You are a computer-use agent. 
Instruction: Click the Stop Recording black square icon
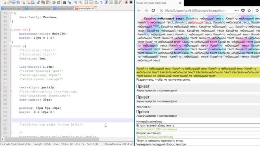(131, 2)
